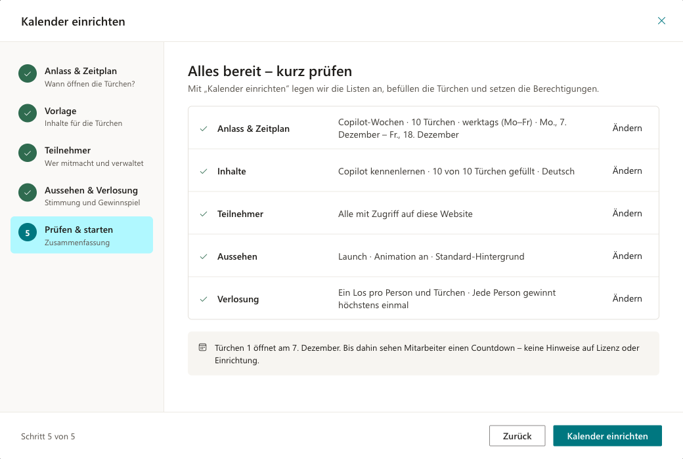Open the Aussehen & Verlosung wizard step
The width and height of the screenshot is (683, 459).
click(82, 195)
